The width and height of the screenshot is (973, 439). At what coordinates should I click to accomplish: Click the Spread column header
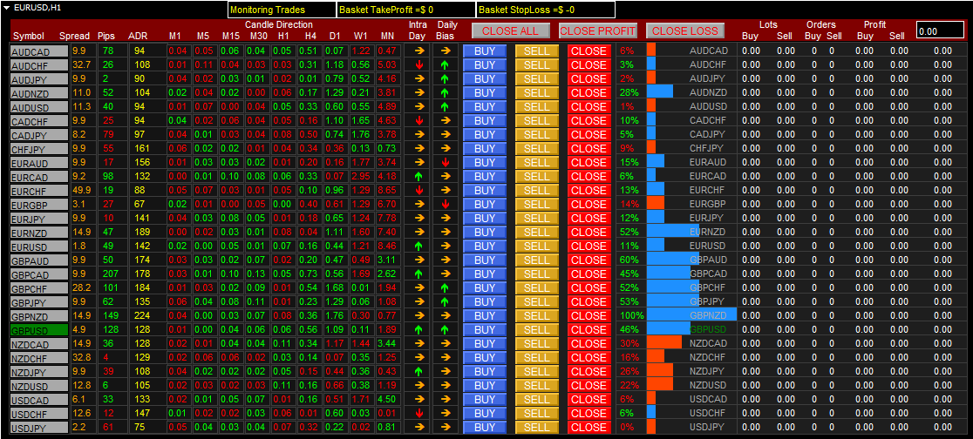[x=74, y=36]
